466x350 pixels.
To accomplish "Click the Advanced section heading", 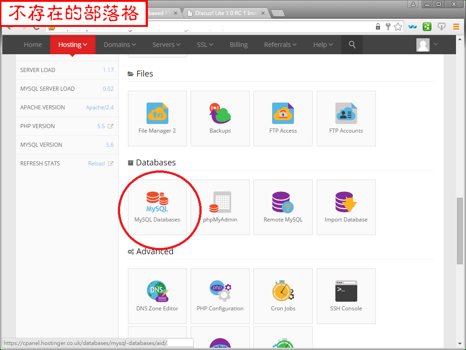I will tap(155, 252).
